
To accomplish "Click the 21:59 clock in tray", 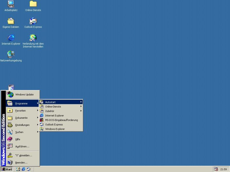I will (x=223, y=169).
